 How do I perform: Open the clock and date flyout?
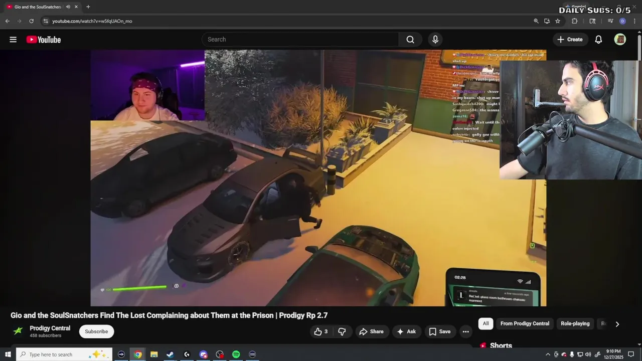point(613,354)
